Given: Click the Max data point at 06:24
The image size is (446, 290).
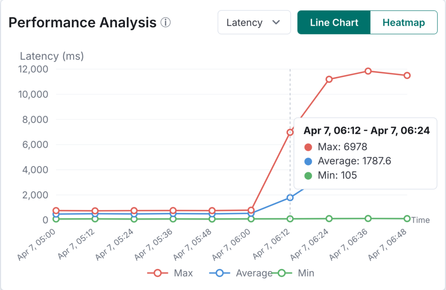Looking at the screenshot, I should (x=329, y=79).
